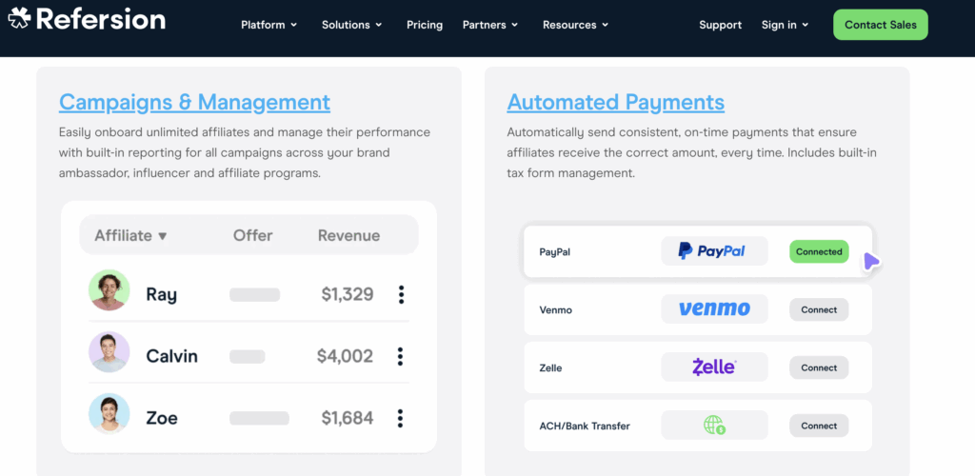The image size is (975, 476).
Task: Click the name Ray
Action: pyautogui.click(x=162, y=294)
